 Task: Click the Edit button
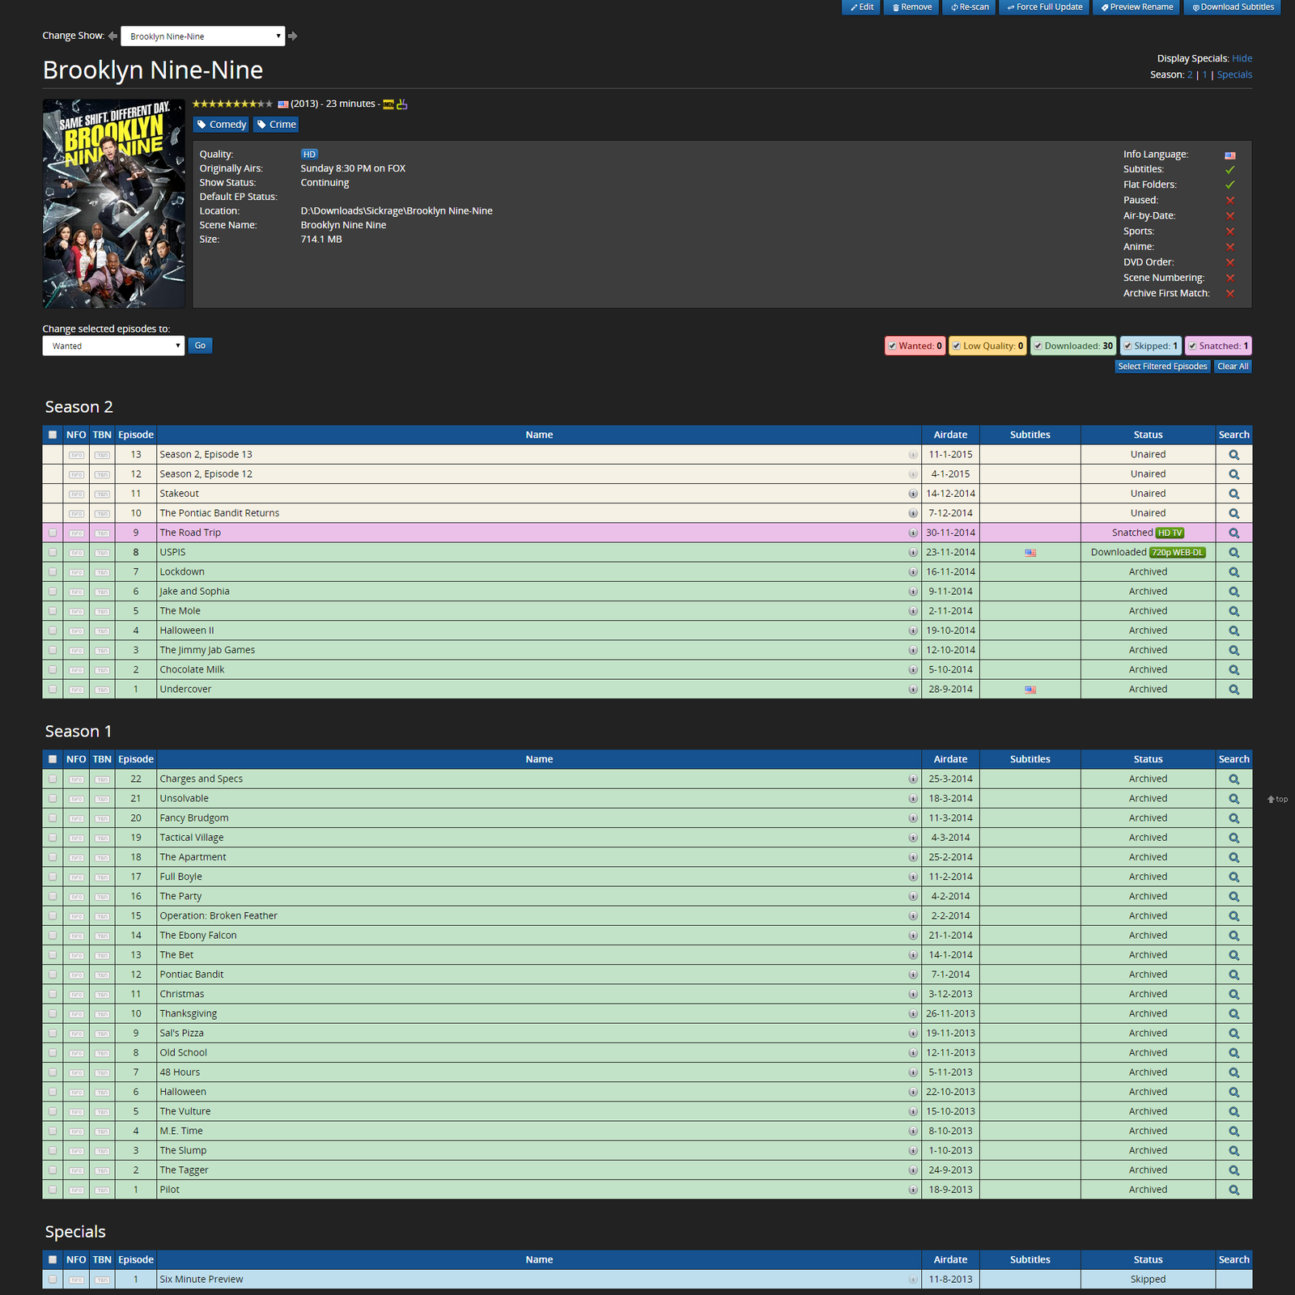(x=861, y=7)
